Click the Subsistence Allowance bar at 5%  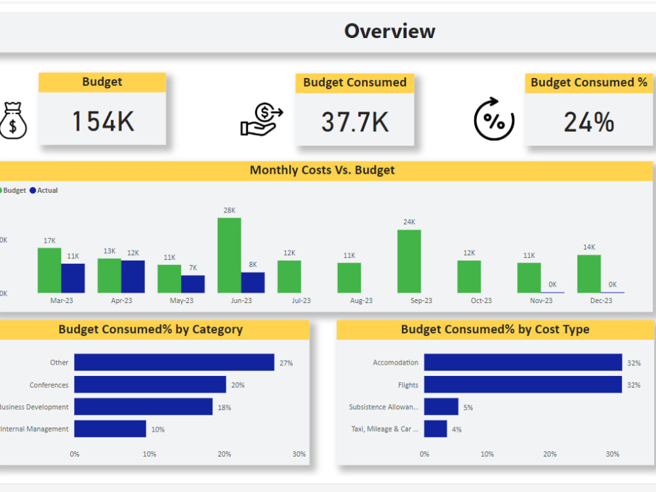(x=441, y=407)
